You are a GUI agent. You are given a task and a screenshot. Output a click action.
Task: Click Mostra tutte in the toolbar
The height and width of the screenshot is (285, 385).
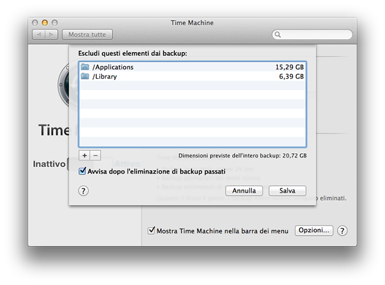point(87,35)
